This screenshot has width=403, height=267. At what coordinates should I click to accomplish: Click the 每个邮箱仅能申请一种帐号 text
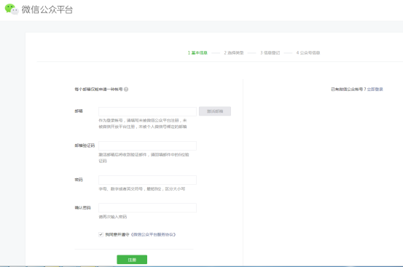tap(98, 89)
